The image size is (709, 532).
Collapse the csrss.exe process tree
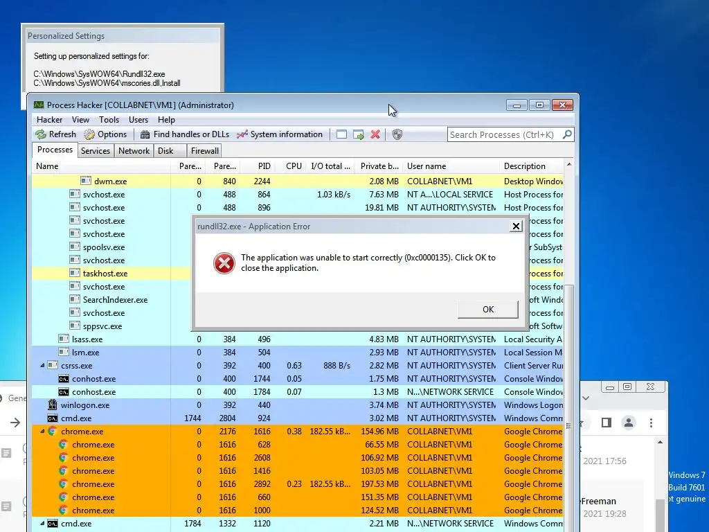click(42, 365)
